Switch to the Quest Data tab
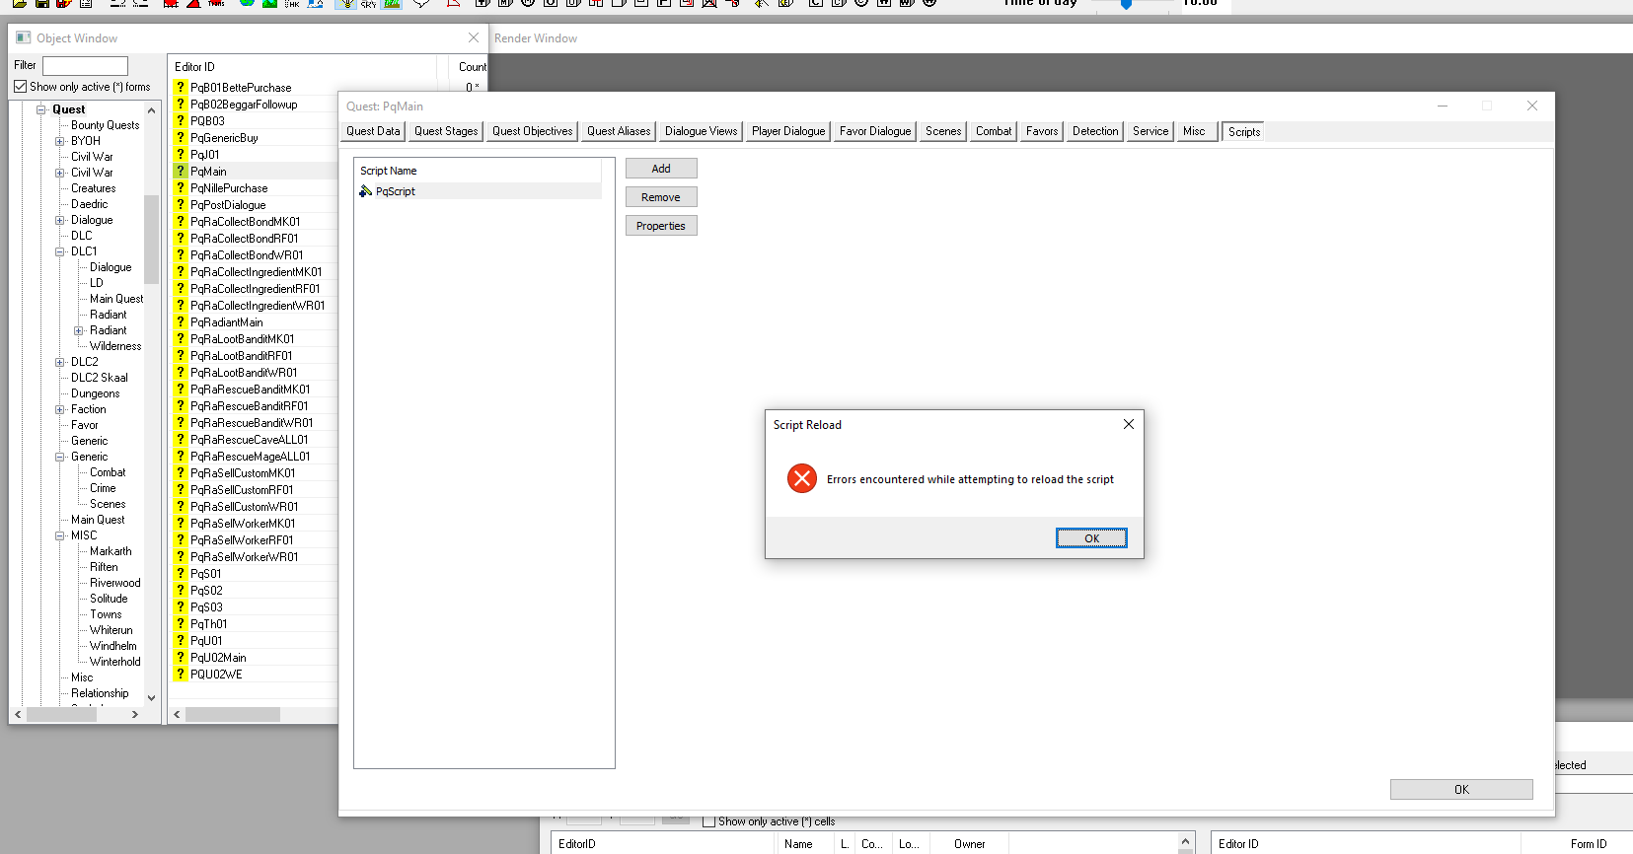Screen dimensions: 1633x854 pos(373,131)
